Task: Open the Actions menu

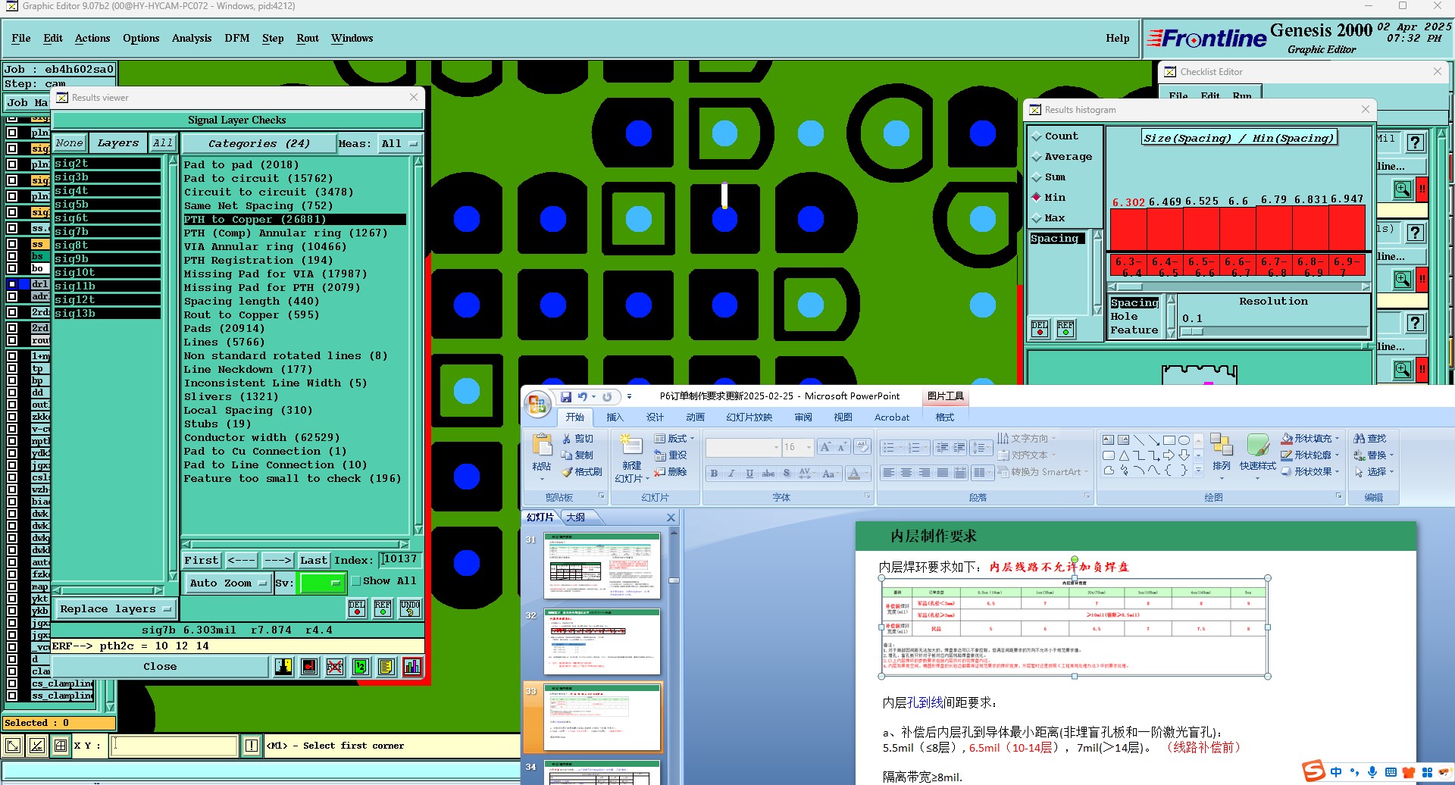Action: point(92,38)
